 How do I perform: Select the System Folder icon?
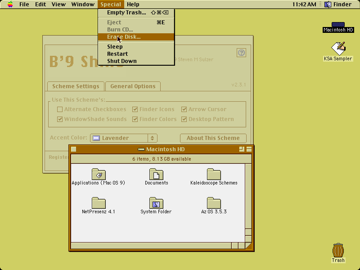[156, 203]
